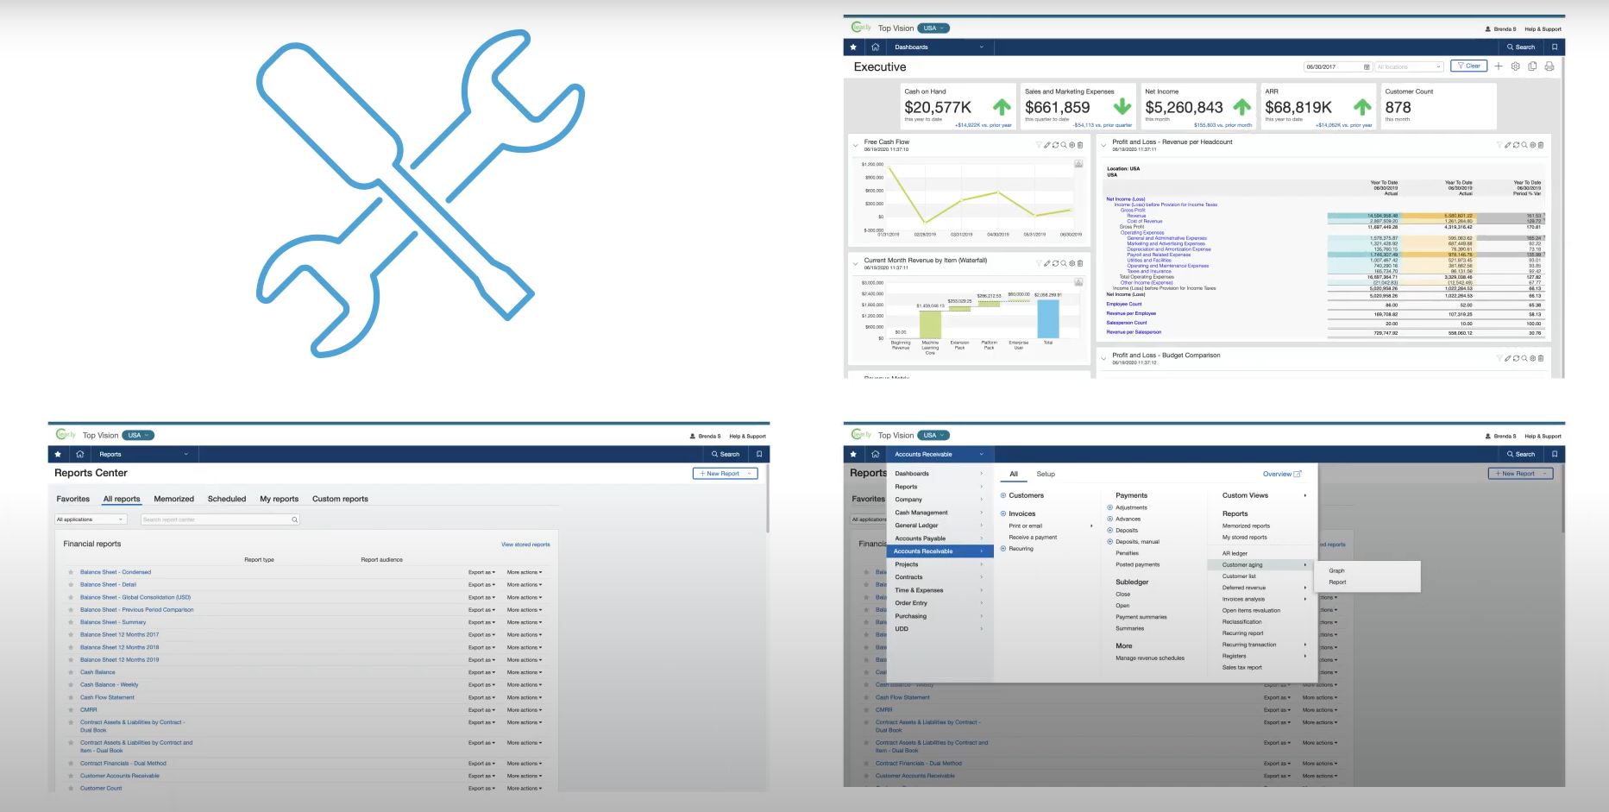Click Receive a payment in Accounts Receivable menu
Image resolution: width=1609 pixels, height=812 pixels.
point(1033,538)
